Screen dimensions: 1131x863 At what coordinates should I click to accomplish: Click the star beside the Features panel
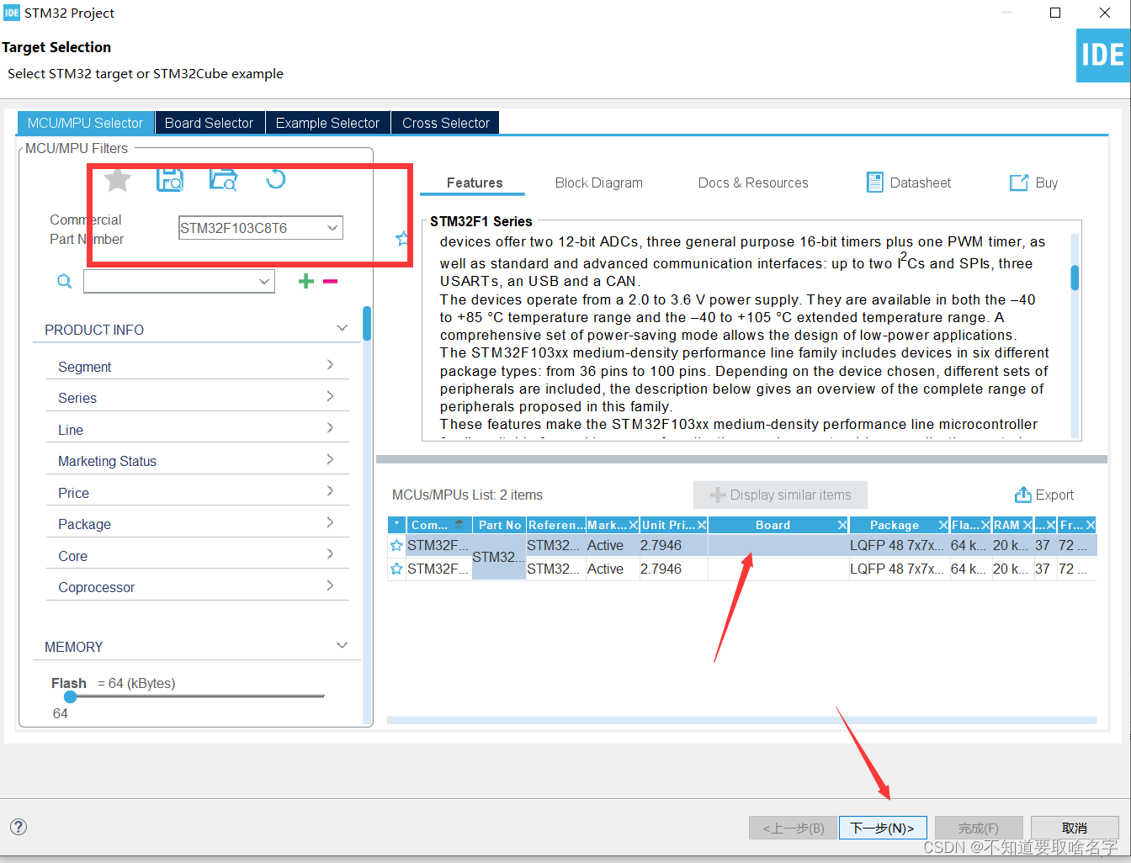(x=402, y=239)
